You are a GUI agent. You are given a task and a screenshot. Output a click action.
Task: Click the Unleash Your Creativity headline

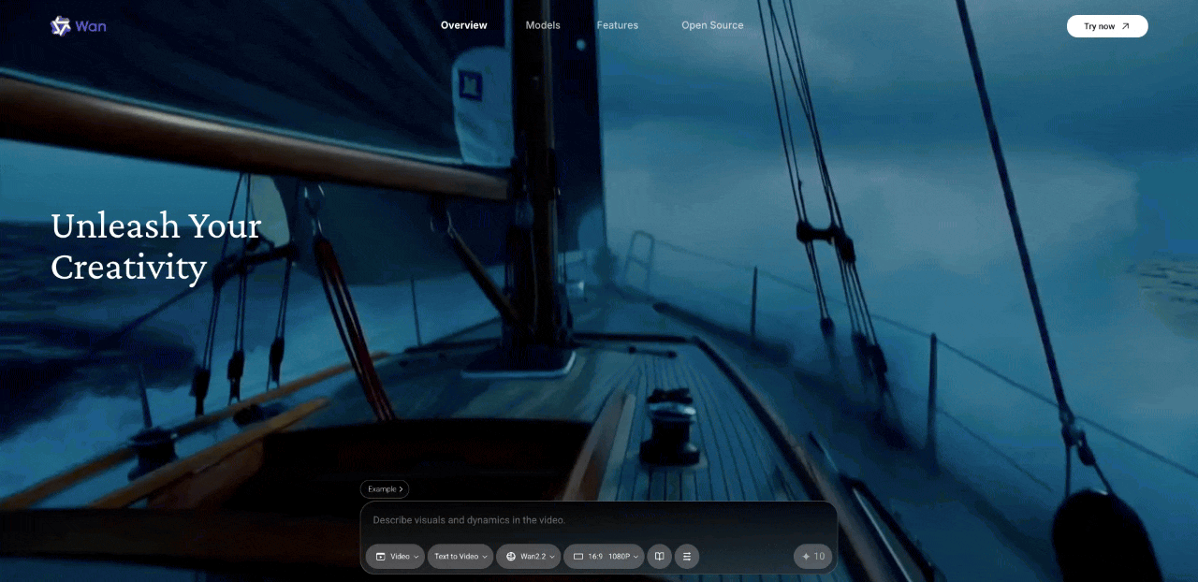coord(155,246)
